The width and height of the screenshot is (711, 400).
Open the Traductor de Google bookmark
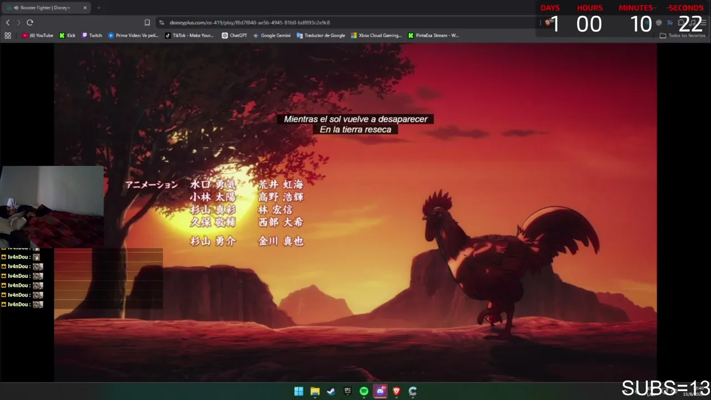[x=321, y=36]
